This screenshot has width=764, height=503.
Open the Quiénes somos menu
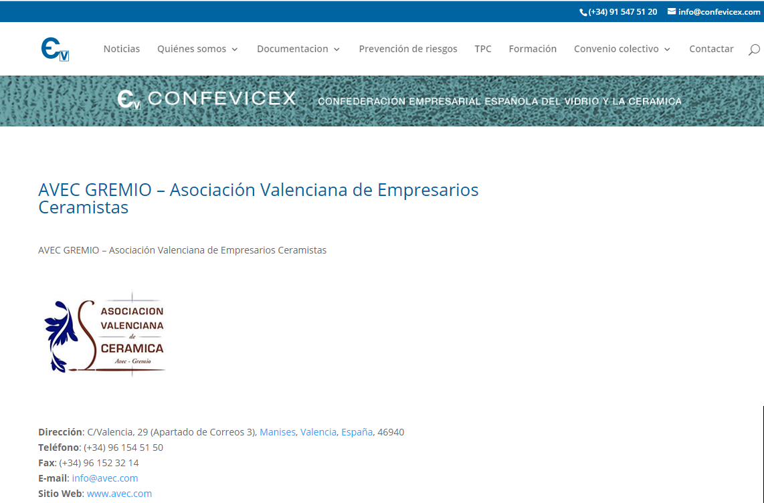click(191, 49)
